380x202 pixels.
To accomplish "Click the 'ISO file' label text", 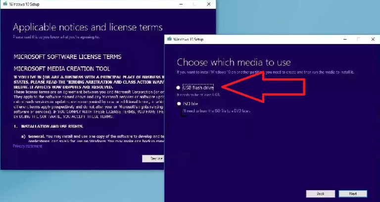I will coord(190,104).
